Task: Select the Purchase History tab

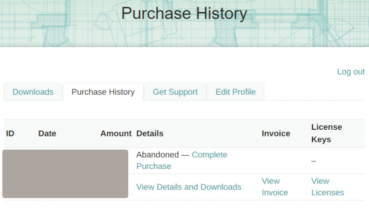Action: click(103, 92)
